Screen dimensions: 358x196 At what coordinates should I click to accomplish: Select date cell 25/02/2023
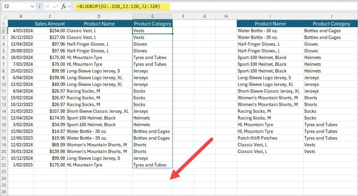21,71
